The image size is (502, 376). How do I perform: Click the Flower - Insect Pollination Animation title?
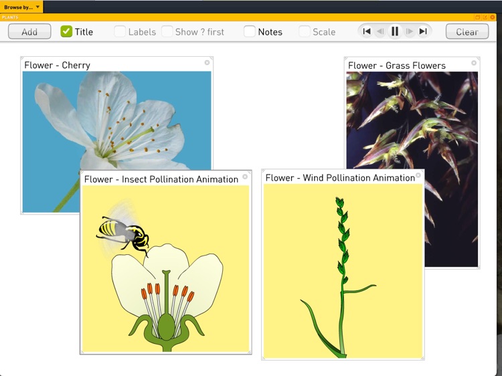[x=161, y=179]
